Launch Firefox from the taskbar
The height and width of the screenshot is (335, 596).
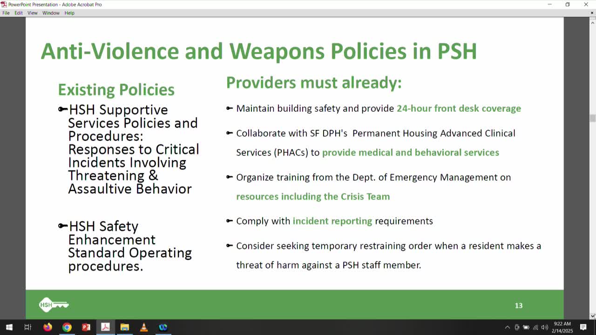[47, 328]
